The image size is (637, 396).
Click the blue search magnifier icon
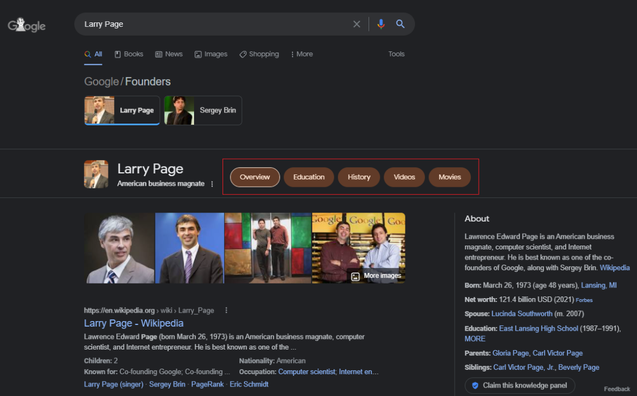click(x=400, y=24)
